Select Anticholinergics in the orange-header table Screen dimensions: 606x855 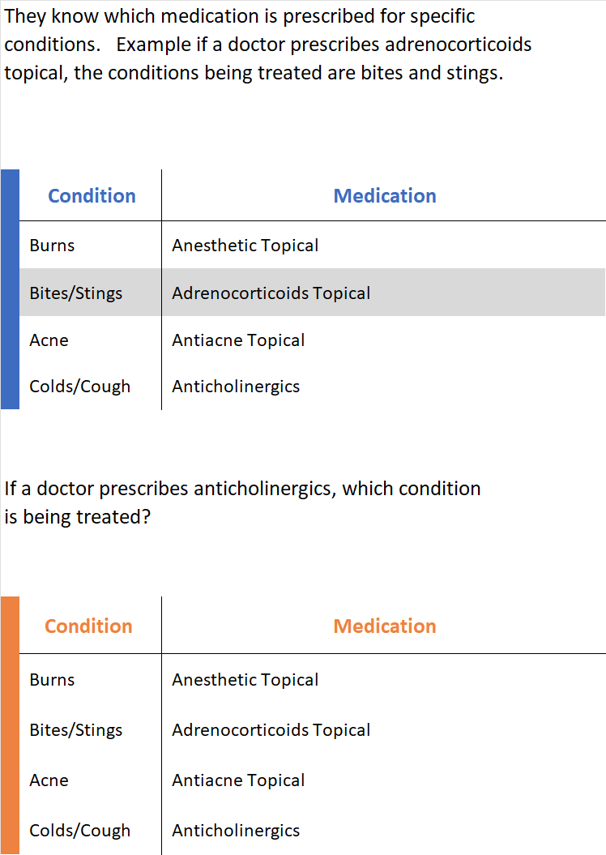236,831
